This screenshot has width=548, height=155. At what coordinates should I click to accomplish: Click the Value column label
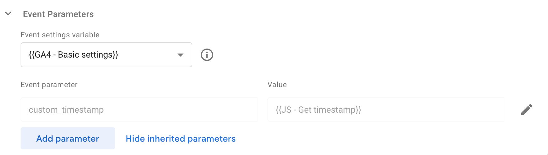277,85
